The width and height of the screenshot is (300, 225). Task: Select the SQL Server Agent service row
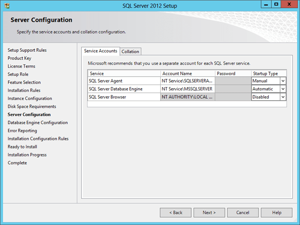tap(124, 81)
